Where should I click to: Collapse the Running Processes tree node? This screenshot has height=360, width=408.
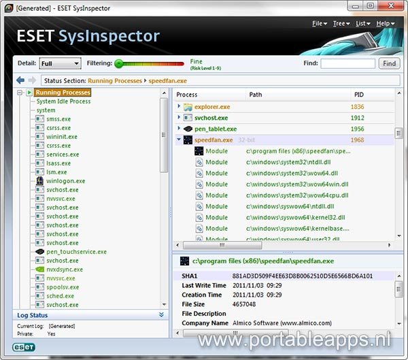pyautogui.click(x=20, y=93)
